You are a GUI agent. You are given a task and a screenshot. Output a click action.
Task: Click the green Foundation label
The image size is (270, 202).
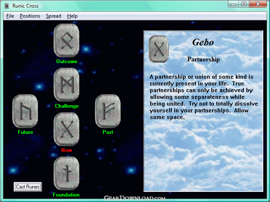(66, 194)
